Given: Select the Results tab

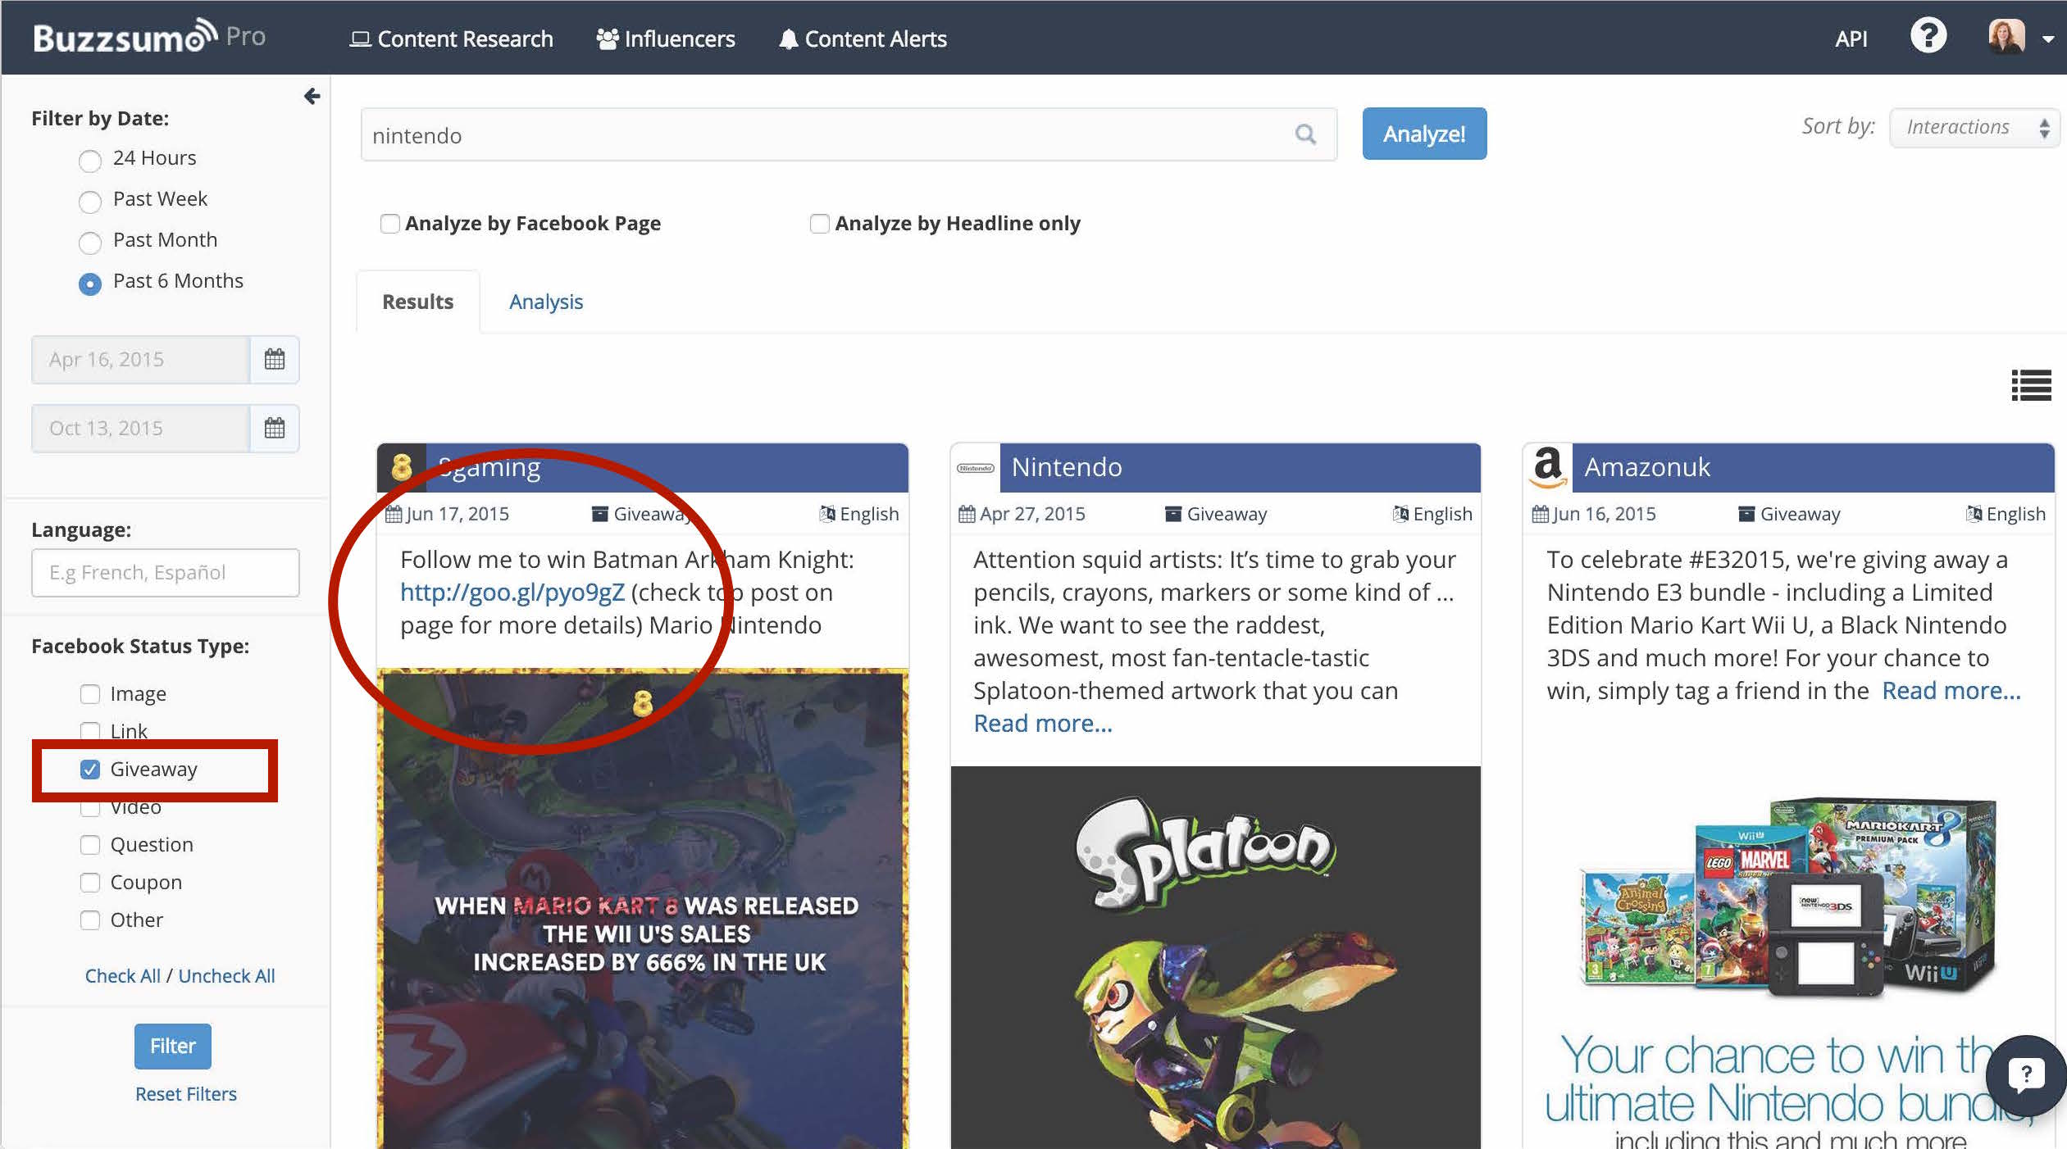Looking at the screenshot, I should click(418, 302).
